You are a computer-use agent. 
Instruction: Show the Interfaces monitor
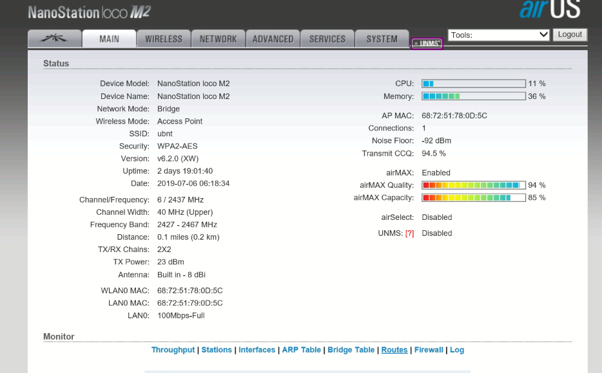tap(257, 350)
